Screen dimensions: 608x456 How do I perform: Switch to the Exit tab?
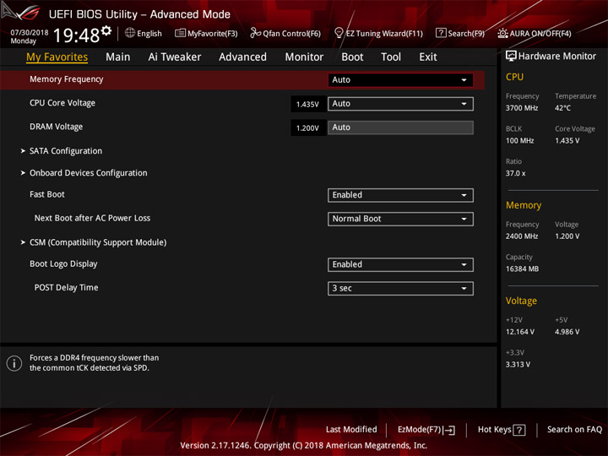point(428,57)
